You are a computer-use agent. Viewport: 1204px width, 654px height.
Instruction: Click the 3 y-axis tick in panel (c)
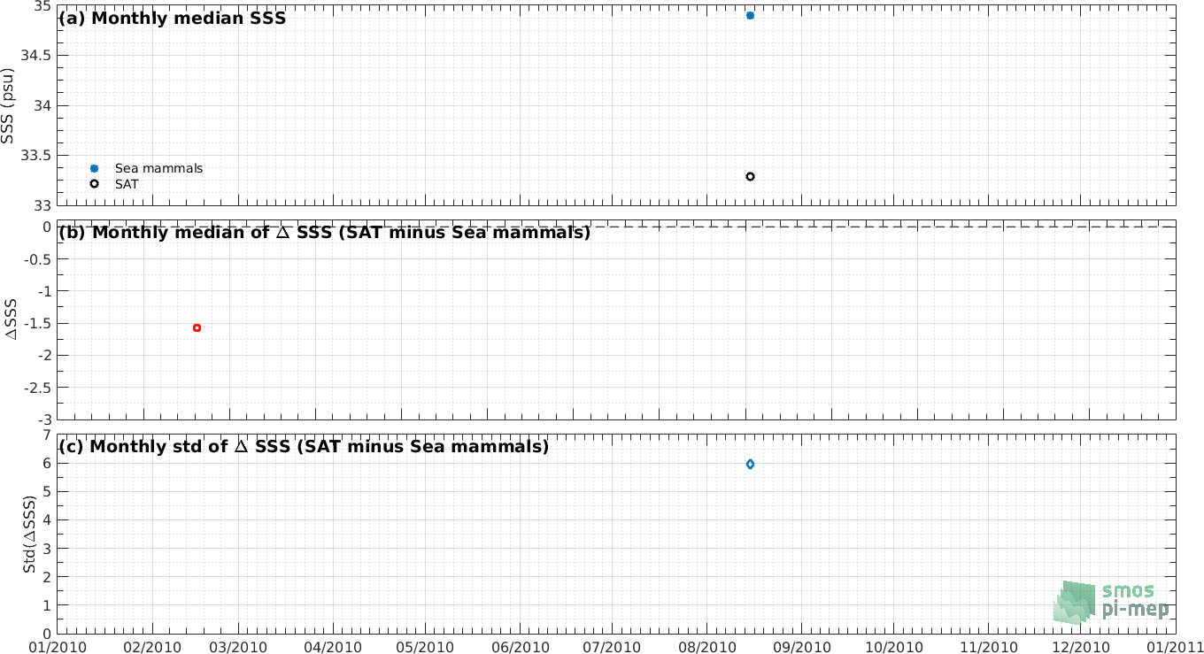48,549
